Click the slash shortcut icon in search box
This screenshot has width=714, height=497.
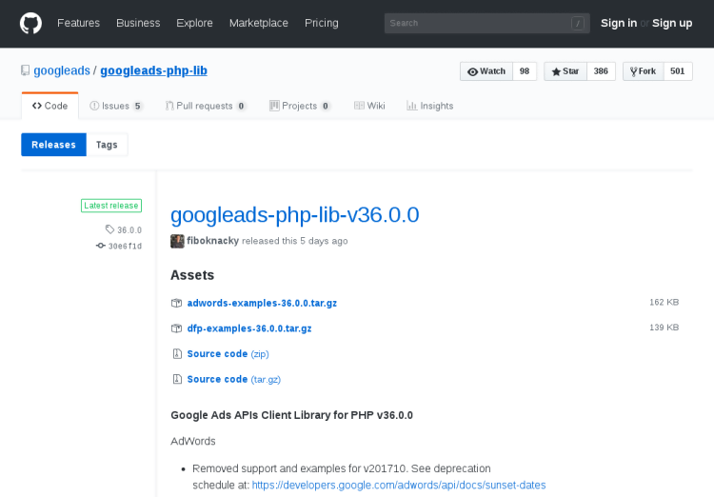click(578, 23)
